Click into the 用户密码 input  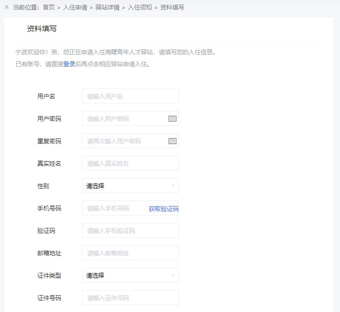[x=124, y=118]
